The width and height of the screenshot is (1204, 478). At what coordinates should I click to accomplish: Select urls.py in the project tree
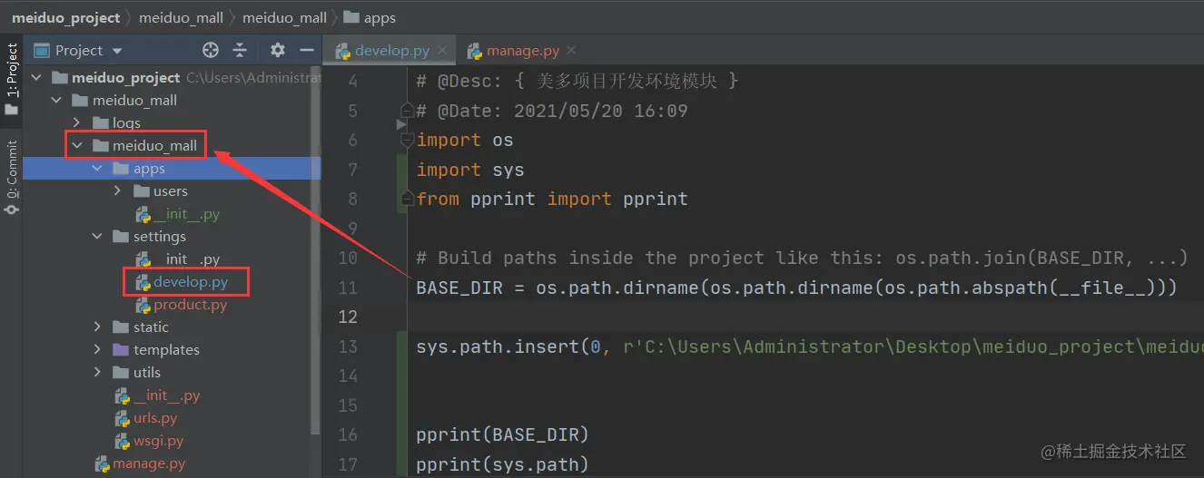pos(155,418)
